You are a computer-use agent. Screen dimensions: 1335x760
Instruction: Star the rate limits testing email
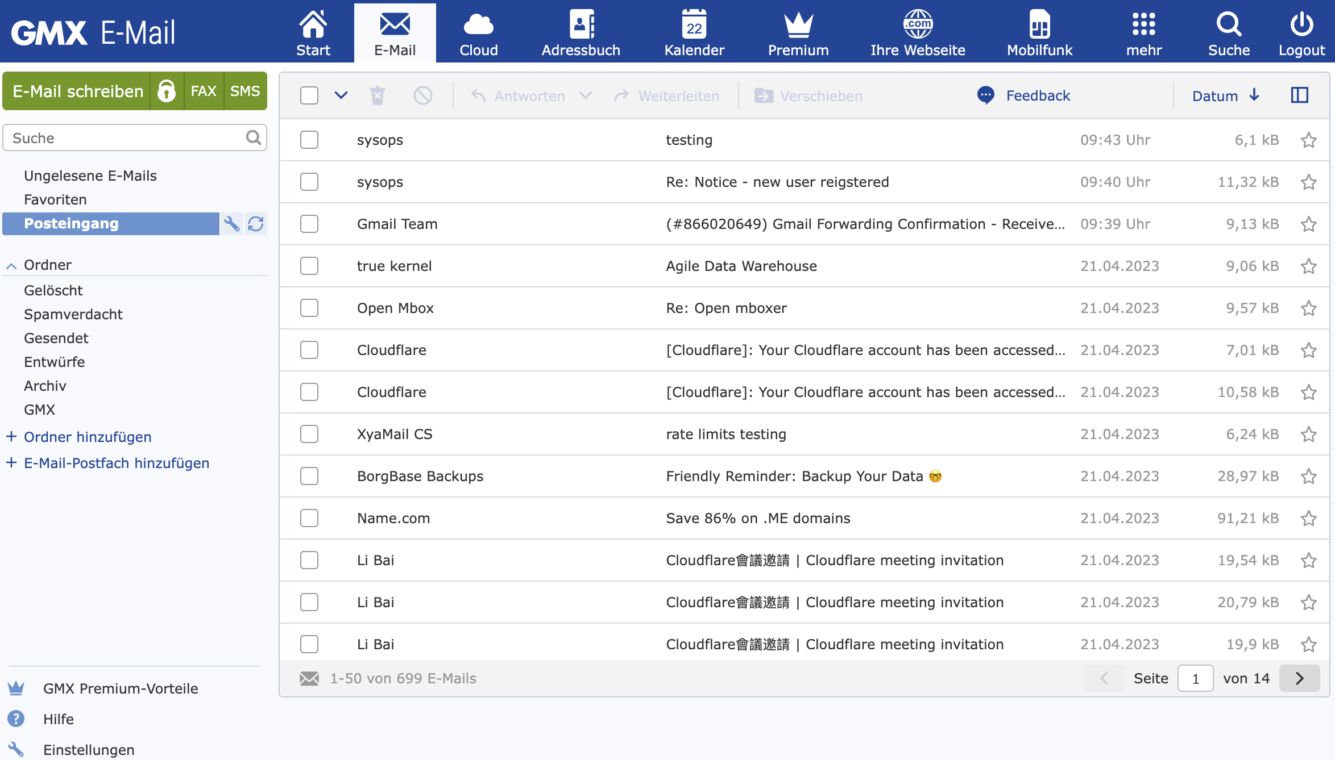[x=1309, y=434]
